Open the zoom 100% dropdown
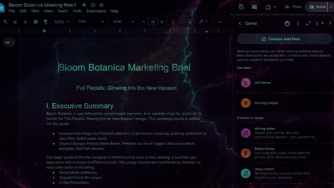Image resolution: width=334 pixels, height=188 pixels. [62, 21]
